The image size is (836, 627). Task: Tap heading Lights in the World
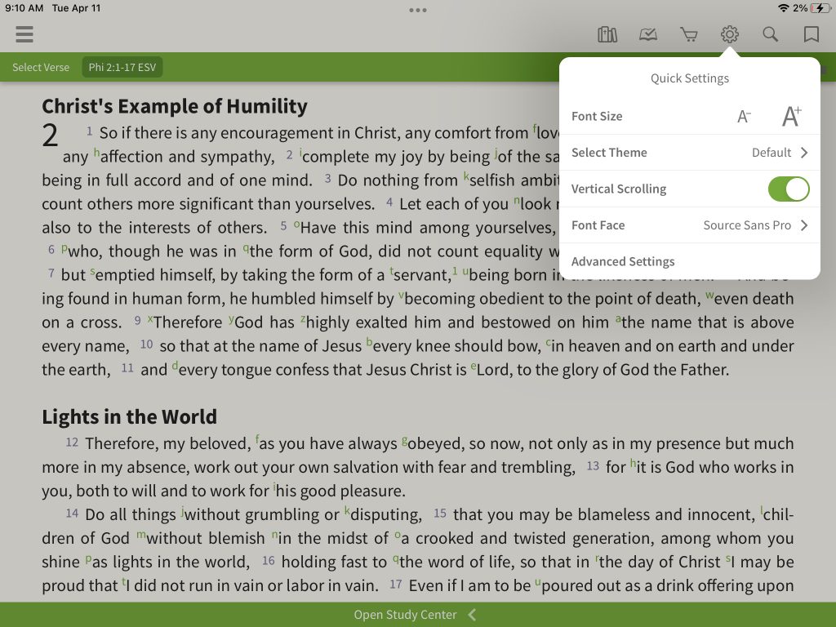[130, 416]
